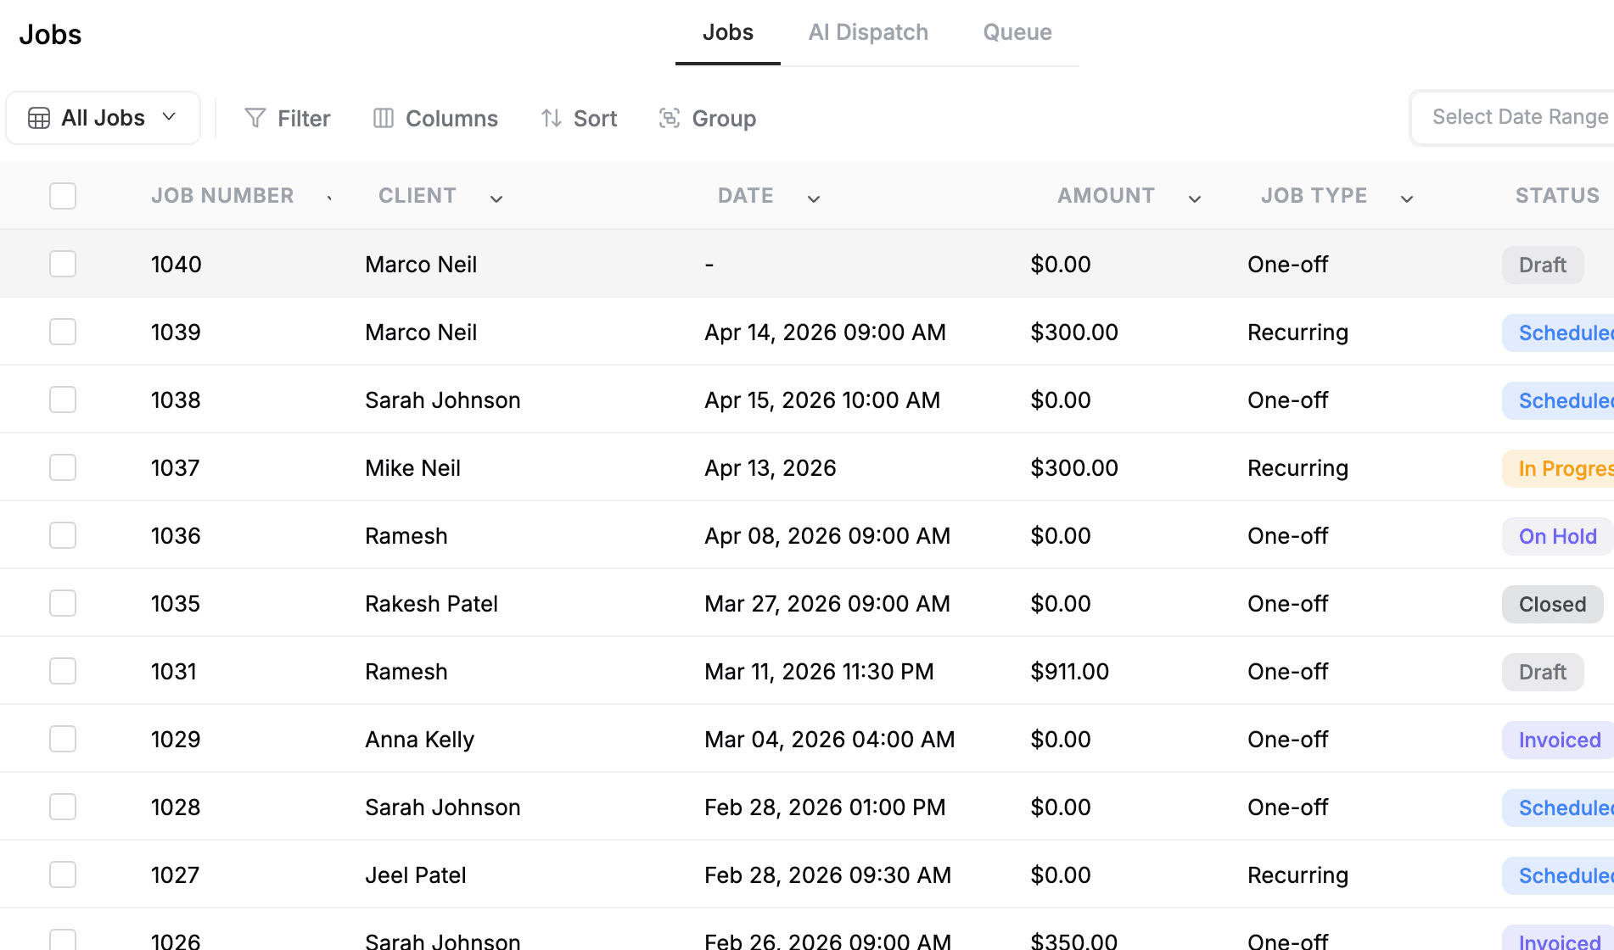Expand the Amount column chevron
The height and width of the screenshot is (950, 1614).
coord(1195,198)
